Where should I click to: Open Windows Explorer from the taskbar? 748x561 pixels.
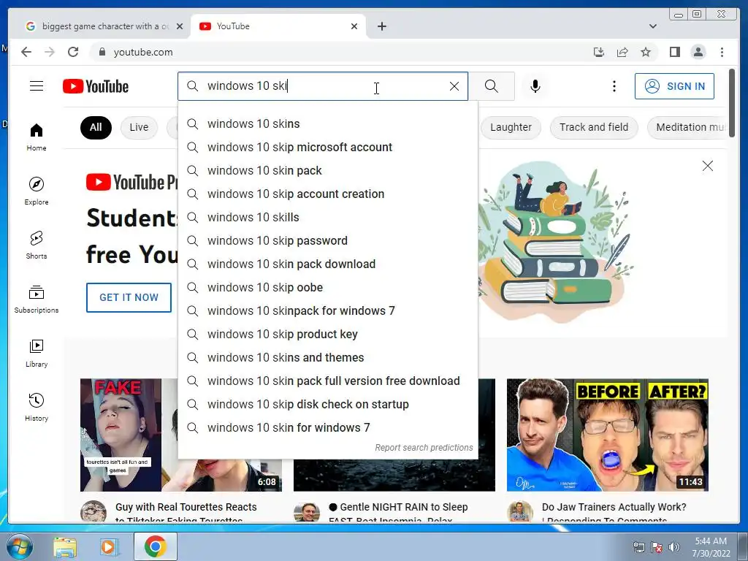[x=65, y=546]
